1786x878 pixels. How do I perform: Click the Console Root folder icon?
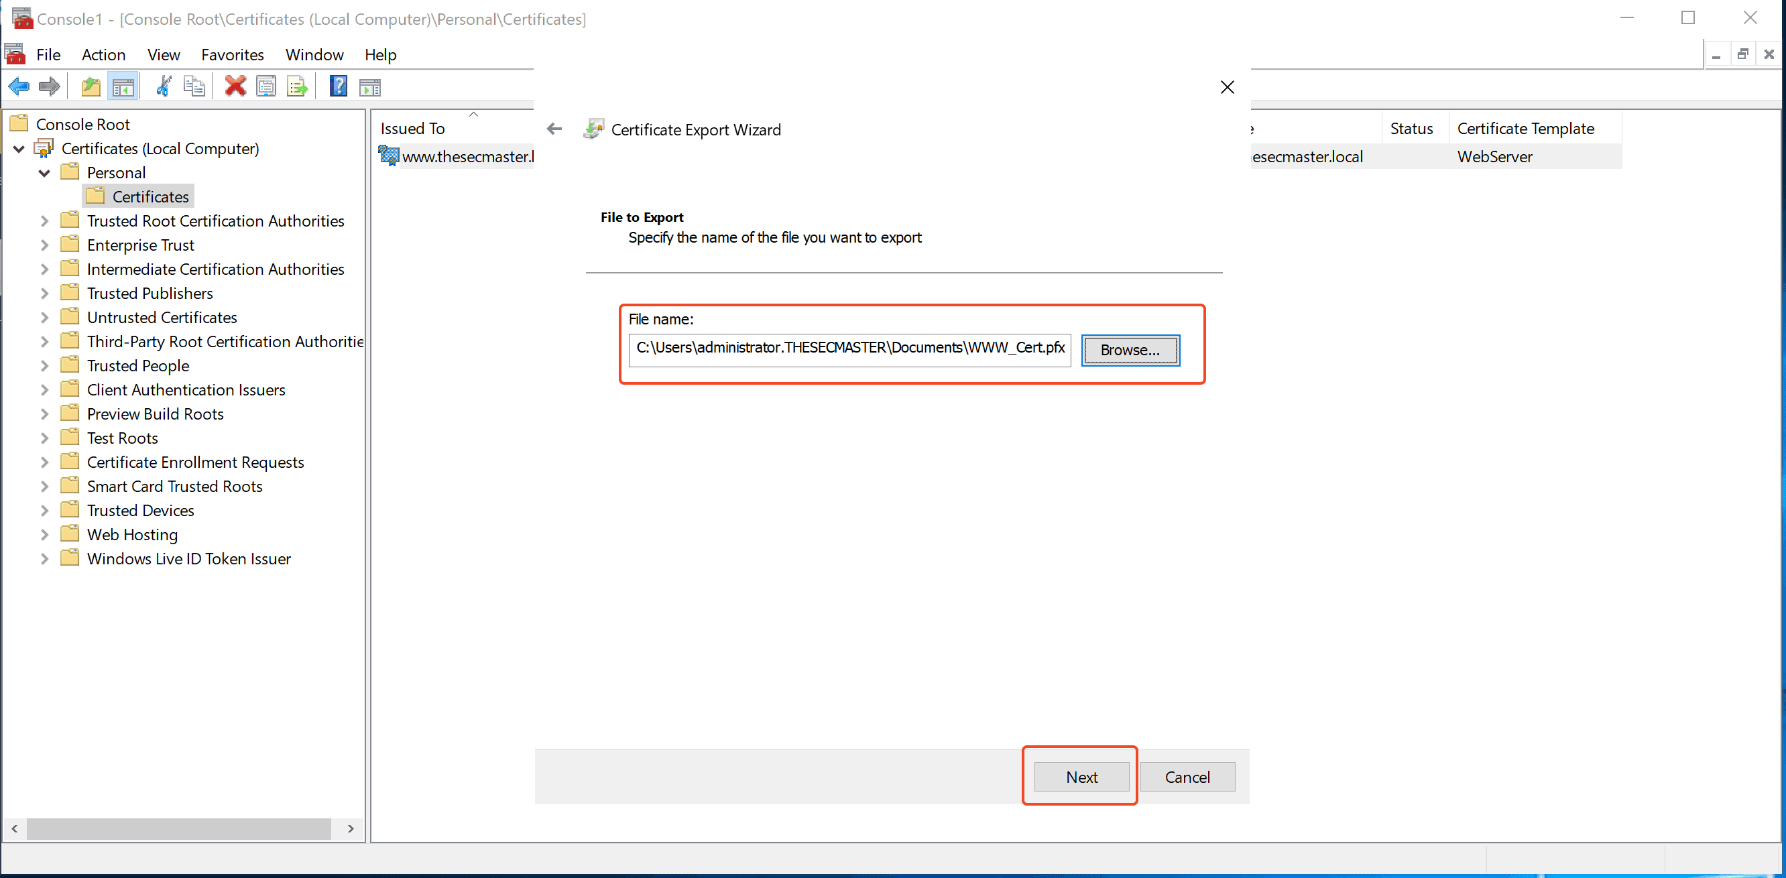coord(19,124)
